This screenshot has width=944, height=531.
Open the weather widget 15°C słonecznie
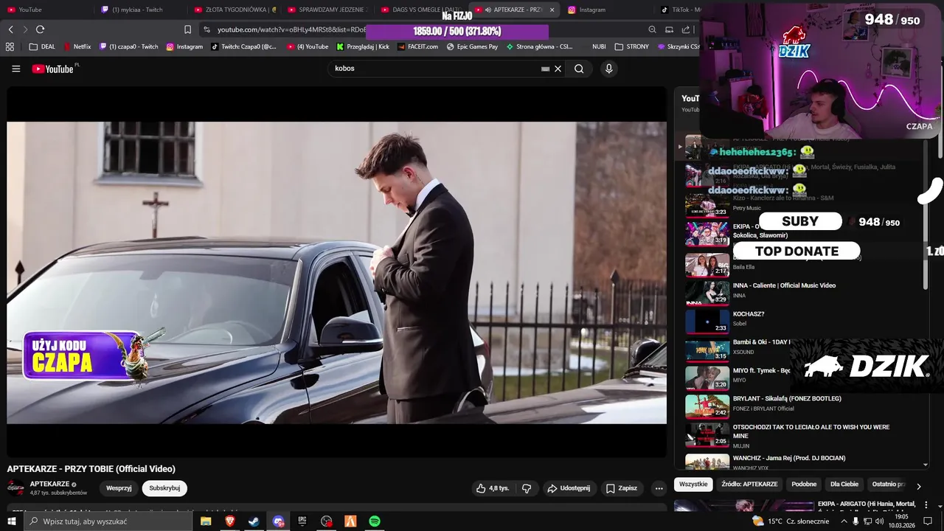(x=791, y=521)
